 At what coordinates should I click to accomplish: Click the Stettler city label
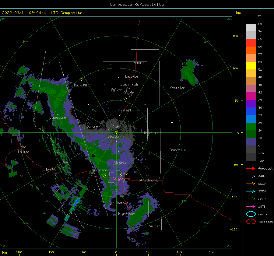click(x=177, y=88)
